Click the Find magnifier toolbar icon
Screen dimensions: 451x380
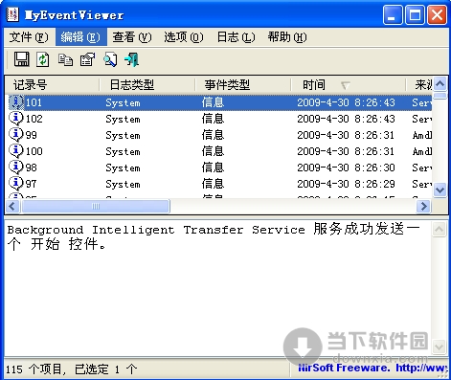click(x=110, y=59)
